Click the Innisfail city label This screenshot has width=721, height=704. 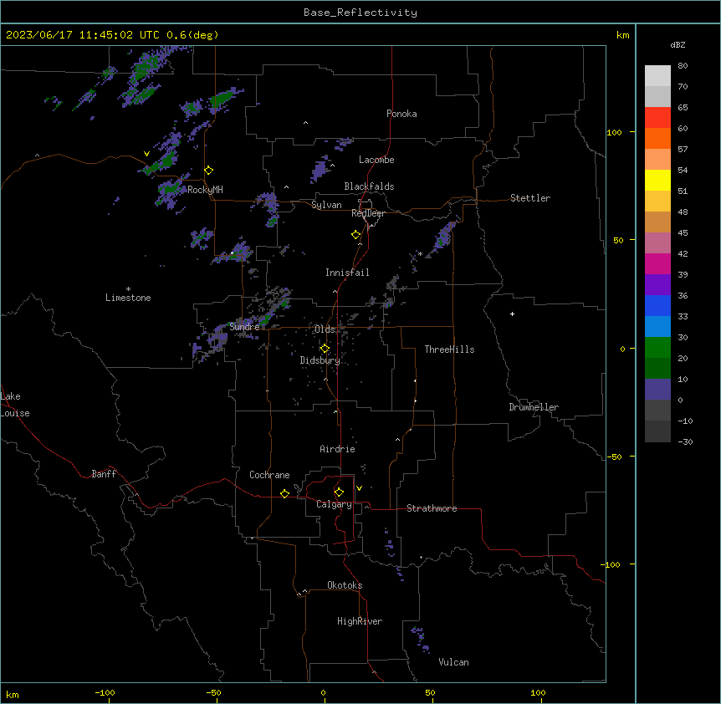347,273
